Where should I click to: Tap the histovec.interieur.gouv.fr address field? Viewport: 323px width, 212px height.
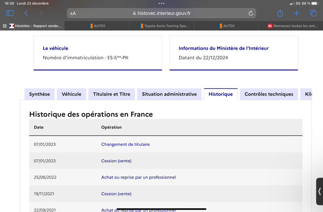(x=161, y=13)
